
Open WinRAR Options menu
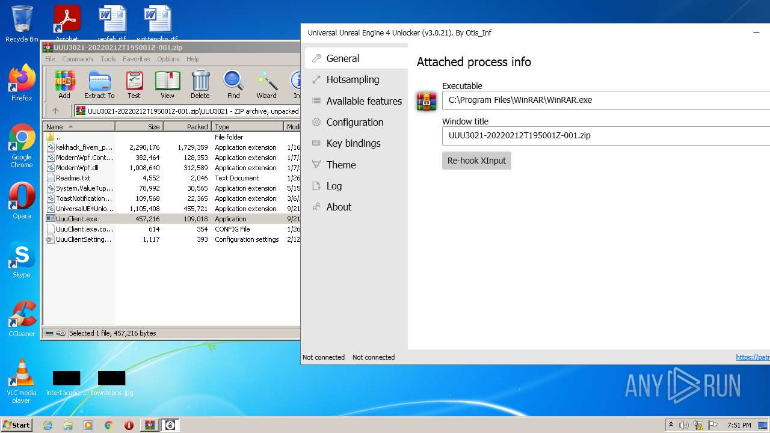pyautogui.click(x=168, y=59)
